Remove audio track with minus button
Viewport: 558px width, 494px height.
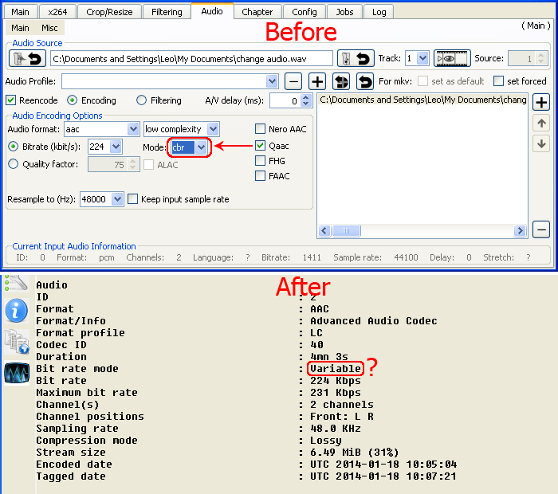541,229
